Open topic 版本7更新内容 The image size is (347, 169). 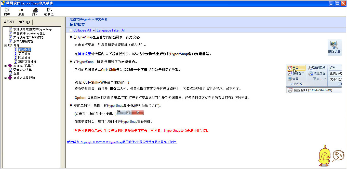click(23, 41)
